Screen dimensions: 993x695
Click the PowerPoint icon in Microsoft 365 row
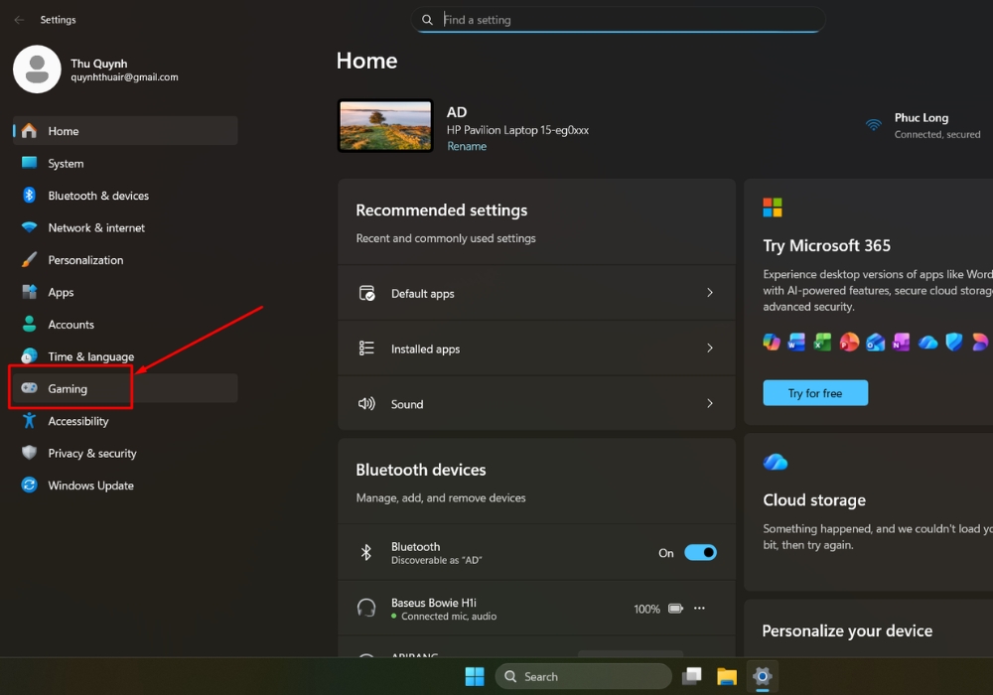[849, 342]
